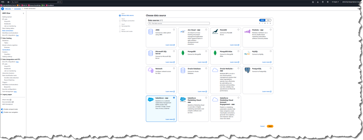Toggle Enable compact mode switch
The width and height of the screenshot is (363, 140).
(2, 109)
